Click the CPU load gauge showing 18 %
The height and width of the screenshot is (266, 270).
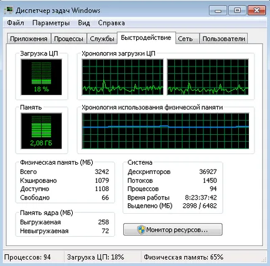[41, 77]
